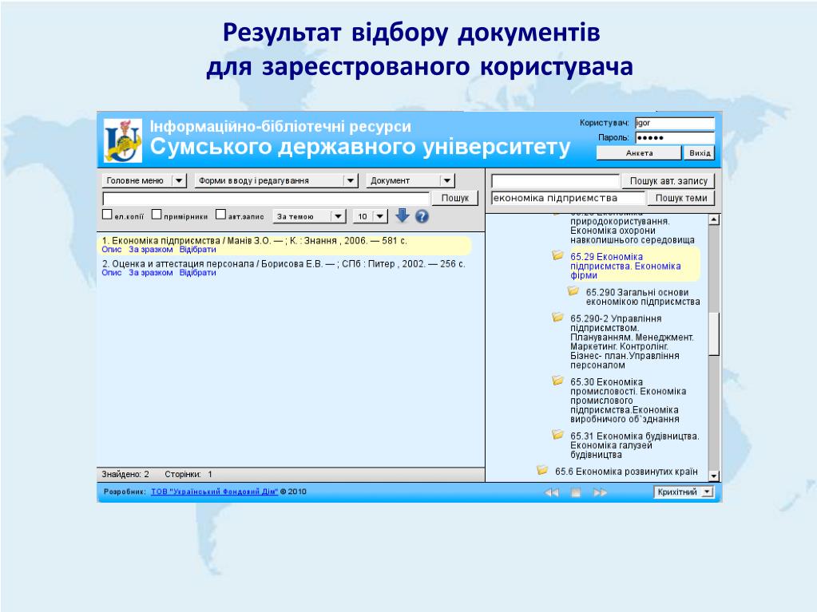The width and height of the screenshot is (817, 612).
Task: Click the topic tree scrollbar up arrow
Action: [x=714, y=219]
